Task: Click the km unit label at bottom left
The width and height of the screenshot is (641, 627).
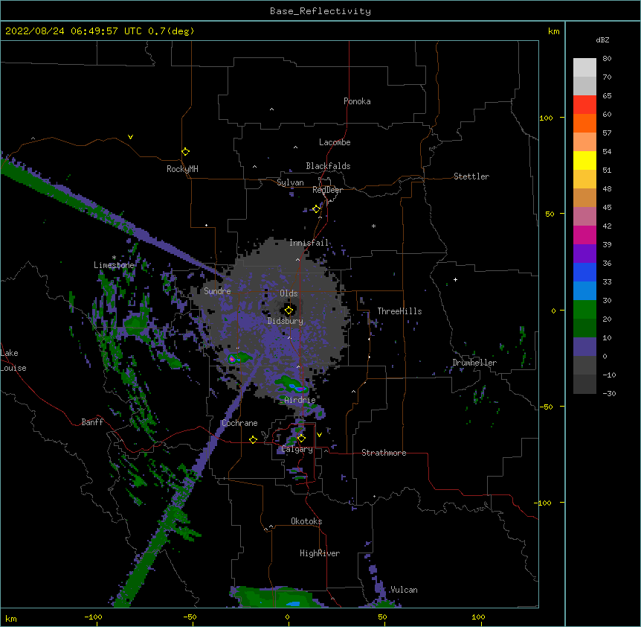Action: pyautogui.click(x=11, y=619)
